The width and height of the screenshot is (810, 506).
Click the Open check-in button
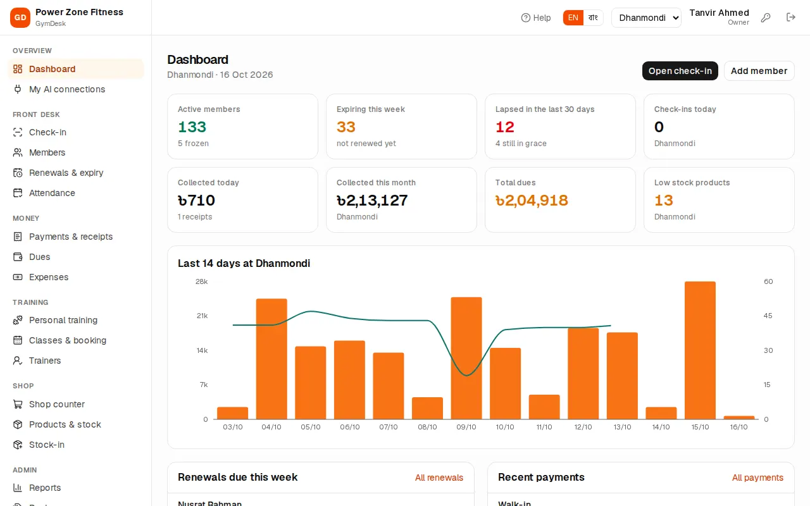pos(680,71)
